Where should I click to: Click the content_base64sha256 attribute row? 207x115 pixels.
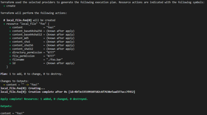[x=42, y=31]
